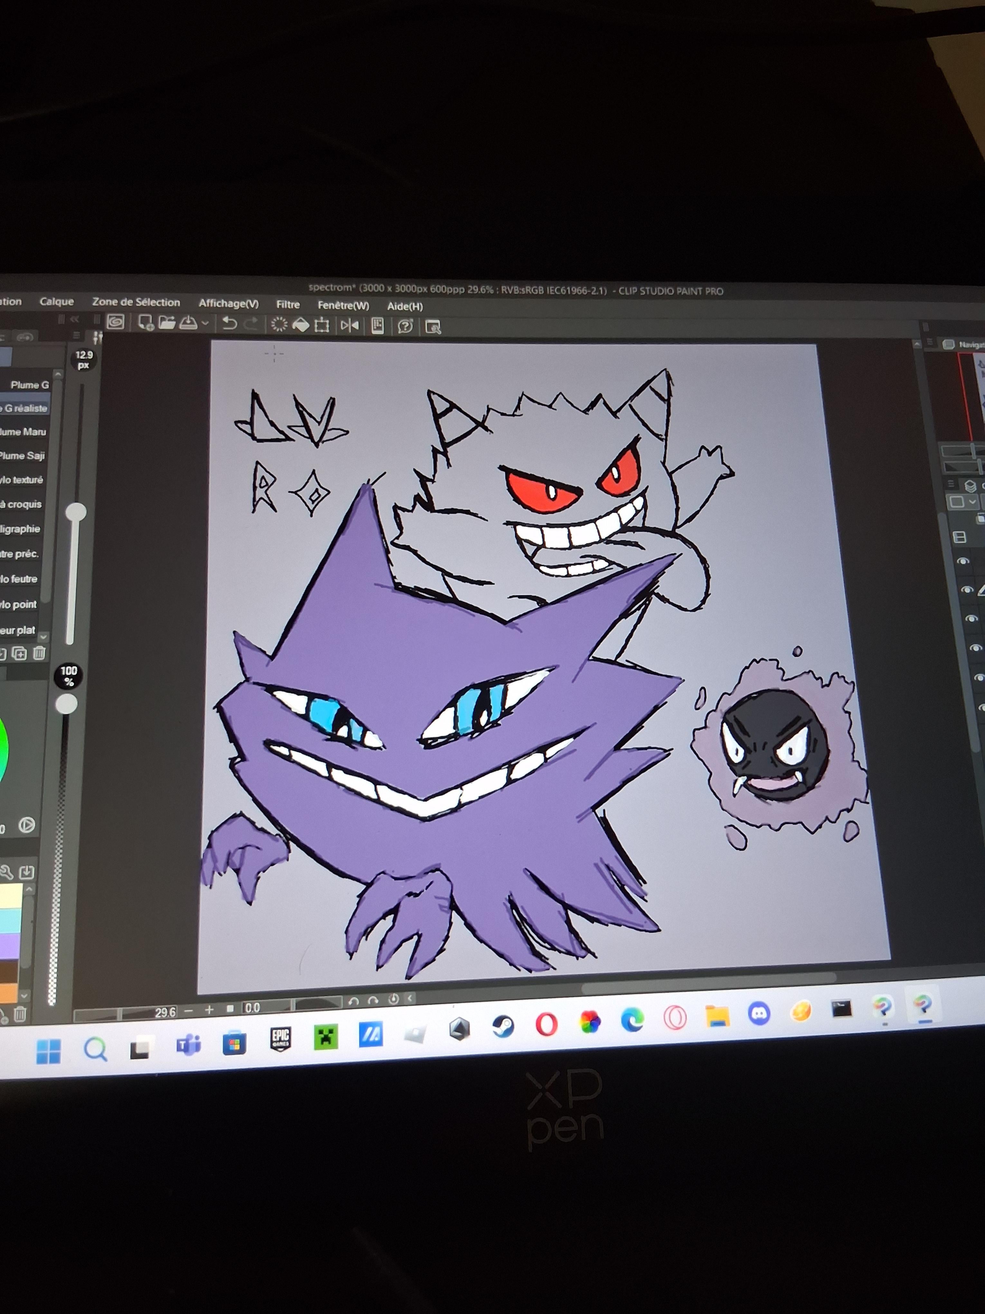Click the Open file folder icon

(x=167, y=323)
